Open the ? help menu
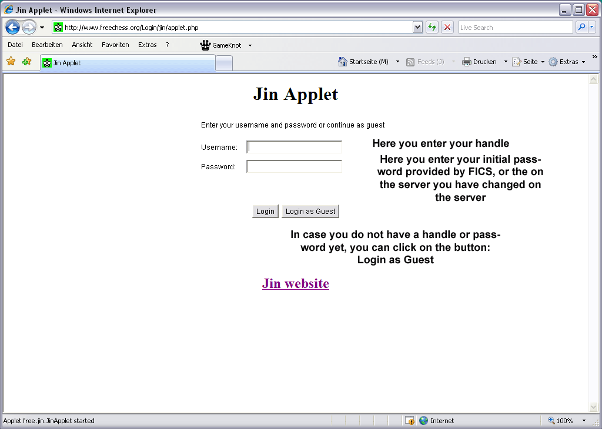Viewport: 602px width, 429px height. (x=168, y=45)
